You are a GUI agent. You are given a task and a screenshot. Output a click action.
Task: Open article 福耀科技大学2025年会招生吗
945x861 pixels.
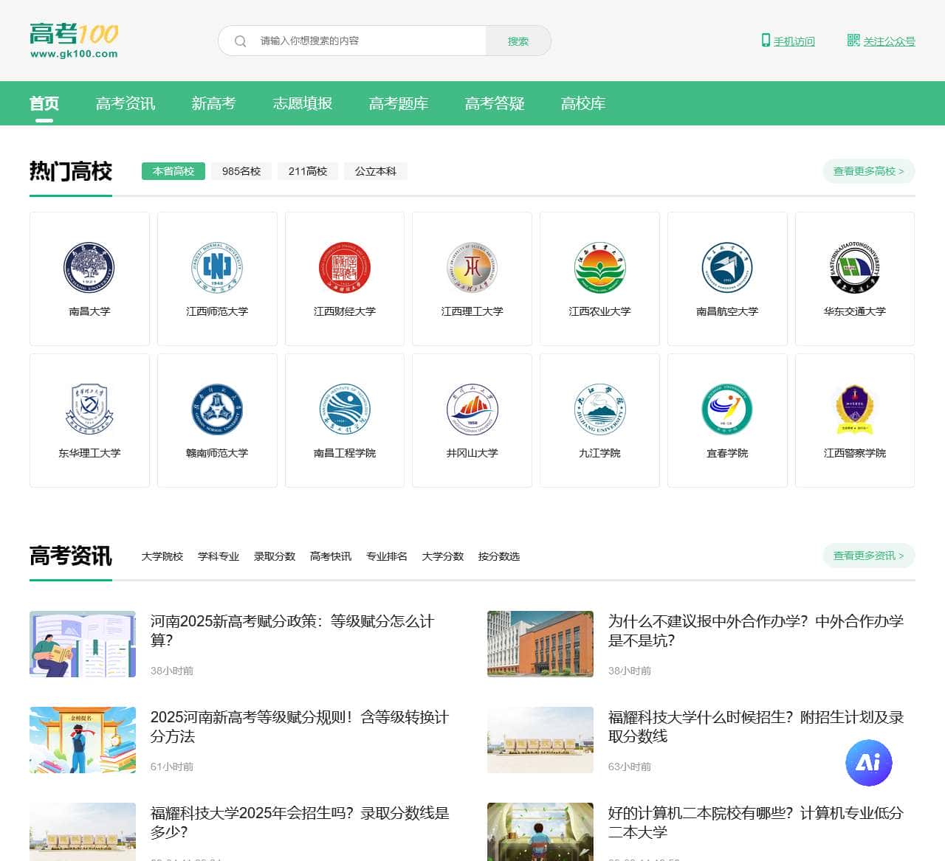[x=300, y=823]
